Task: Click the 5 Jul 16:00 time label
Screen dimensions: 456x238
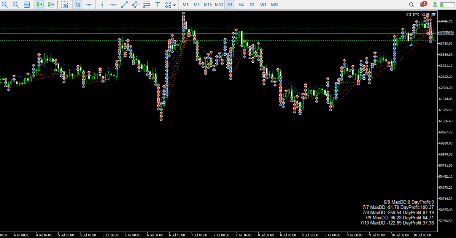Action: pyautogui.click(x=111, y=235)
